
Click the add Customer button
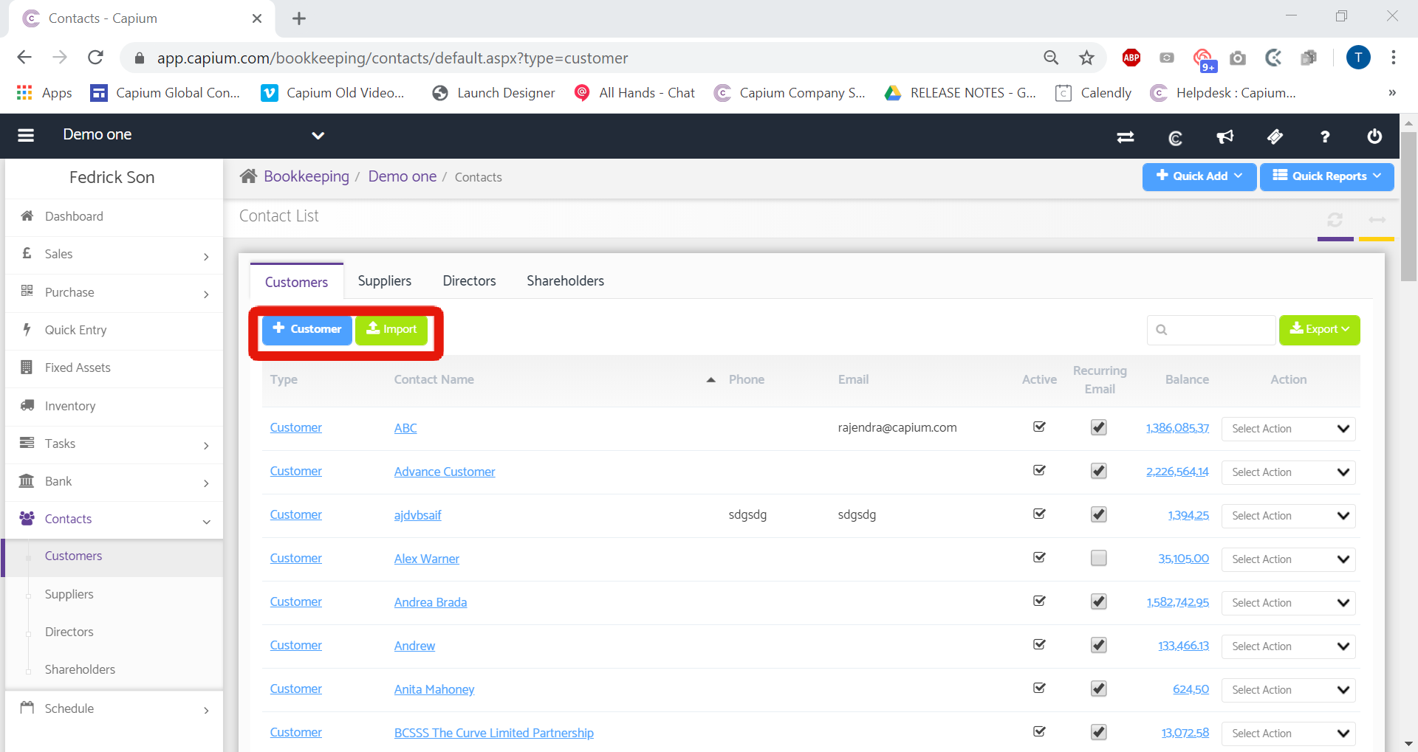click(x=307, y=330)
